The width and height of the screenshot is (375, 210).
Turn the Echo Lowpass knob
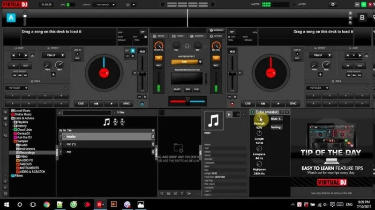259,149
